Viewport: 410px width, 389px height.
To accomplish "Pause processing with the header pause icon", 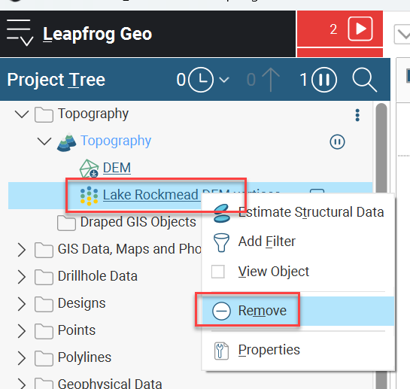I will (324, 80).
